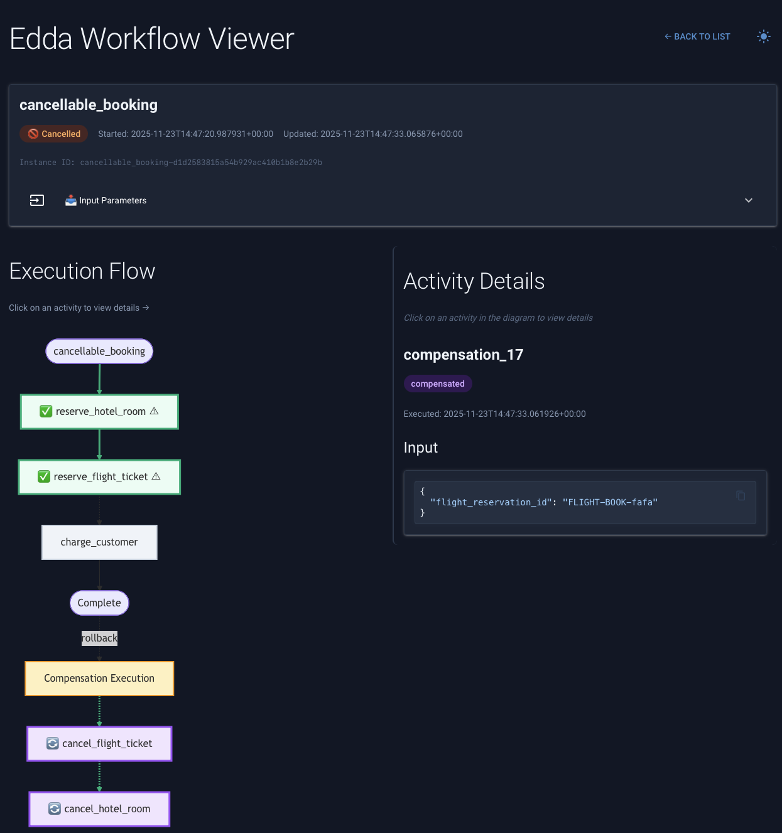Click the warning triangle on reserve_flight_ticket
The width and height of the screenshot is (782, 833).
pyautogui.click(x=156, y=476)
